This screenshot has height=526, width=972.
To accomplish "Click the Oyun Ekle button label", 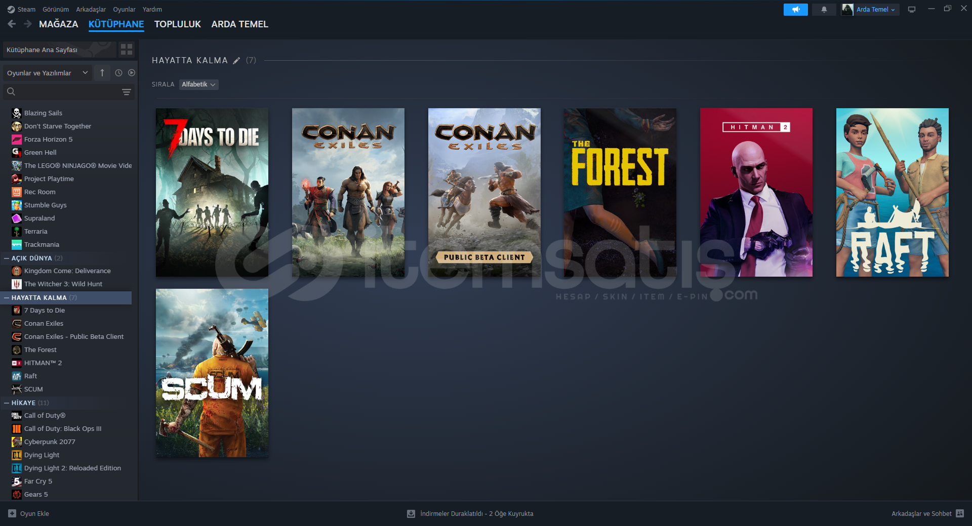I will 34,513.
